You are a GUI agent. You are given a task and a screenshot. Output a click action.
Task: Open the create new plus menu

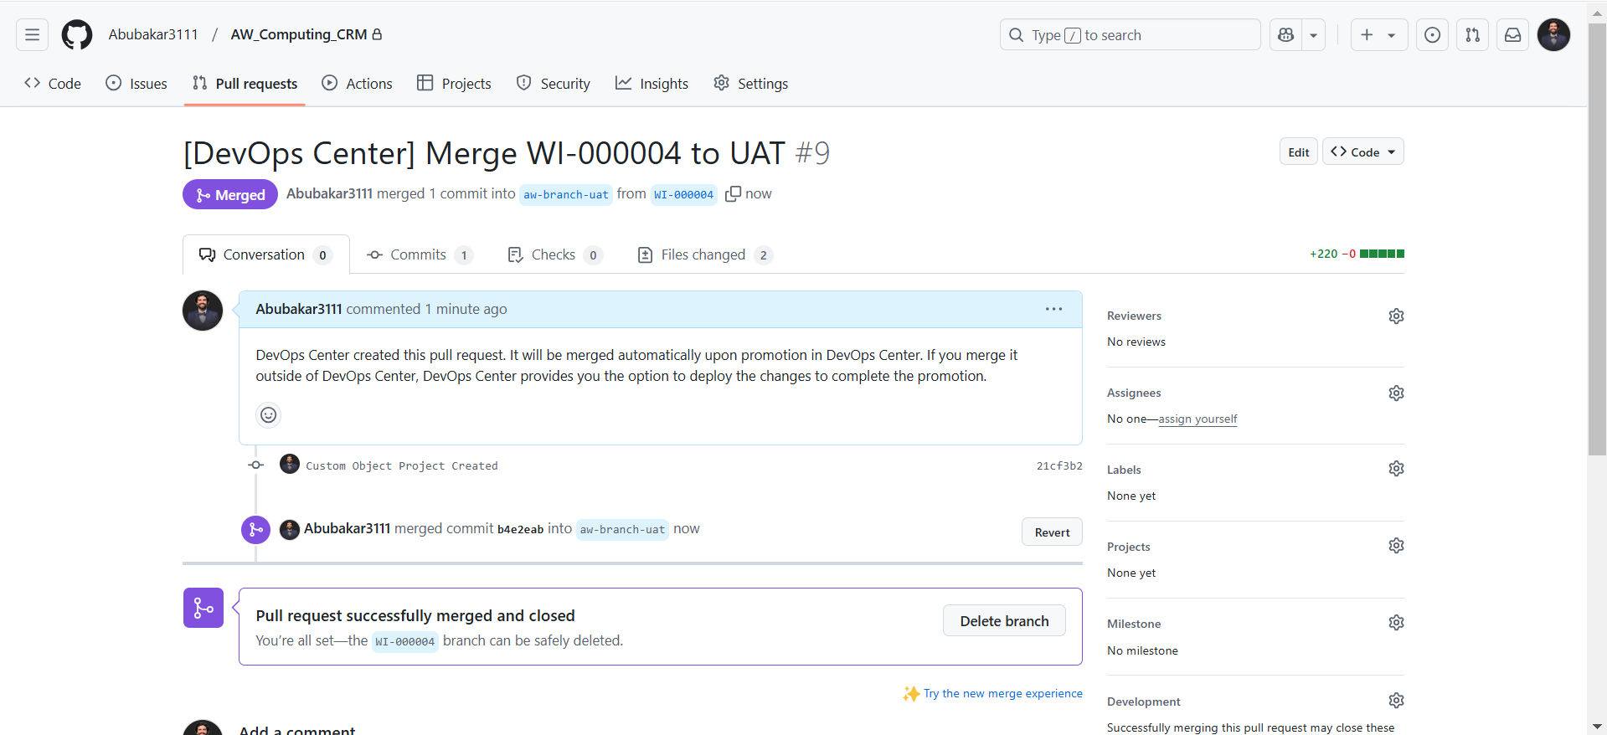coord(1378,35)
